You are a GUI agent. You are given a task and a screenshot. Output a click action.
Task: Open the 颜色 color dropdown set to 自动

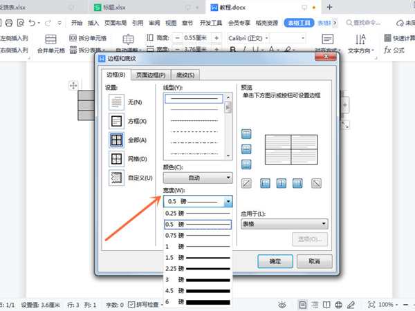[198, 178]
